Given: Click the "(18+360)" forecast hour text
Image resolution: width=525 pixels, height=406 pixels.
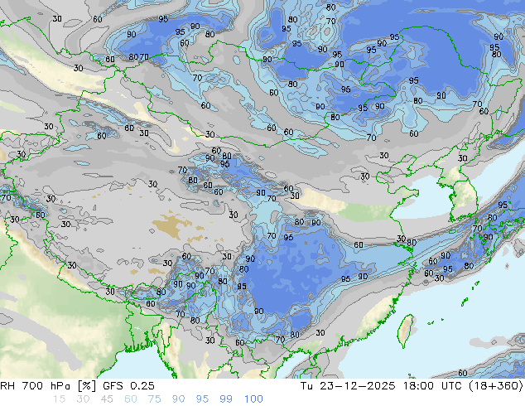Looking at the screenshot, I should coord(495,386).
